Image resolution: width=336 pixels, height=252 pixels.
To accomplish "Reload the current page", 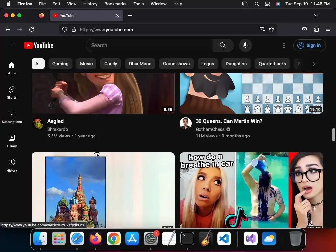I will pyautogui.click(x=31, y=29).
